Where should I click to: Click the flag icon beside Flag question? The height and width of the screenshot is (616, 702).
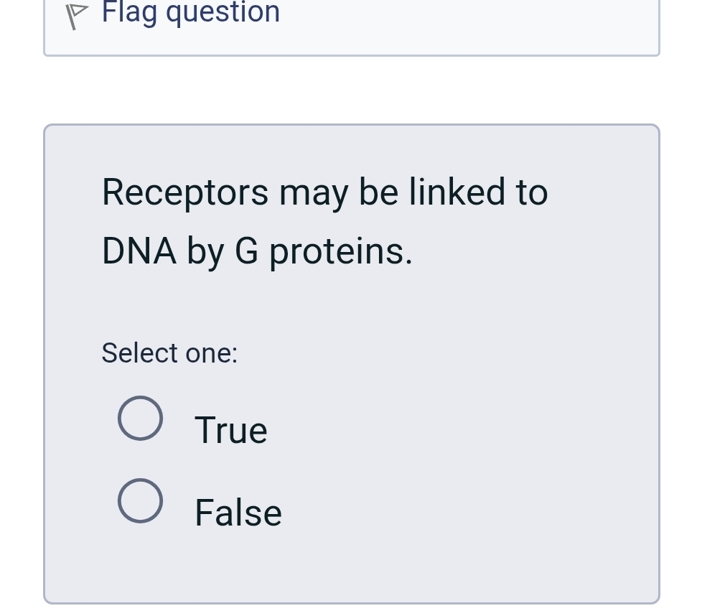tap(75, 14)
